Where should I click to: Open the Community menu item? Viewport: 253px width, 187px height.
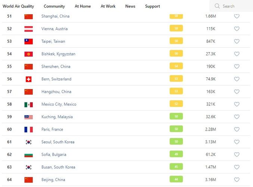point(54,6)
